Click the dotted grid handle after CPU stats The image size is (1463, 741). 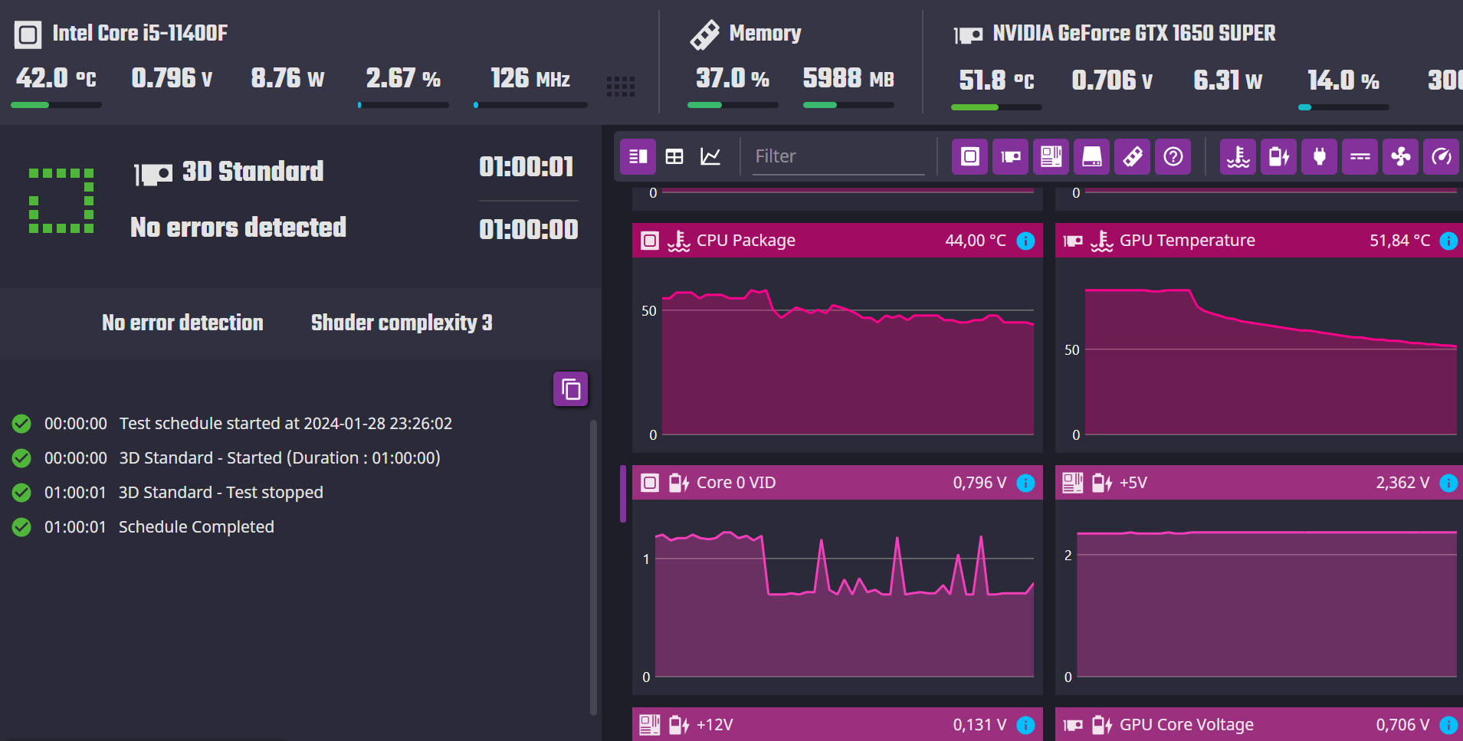click(621, 86)
